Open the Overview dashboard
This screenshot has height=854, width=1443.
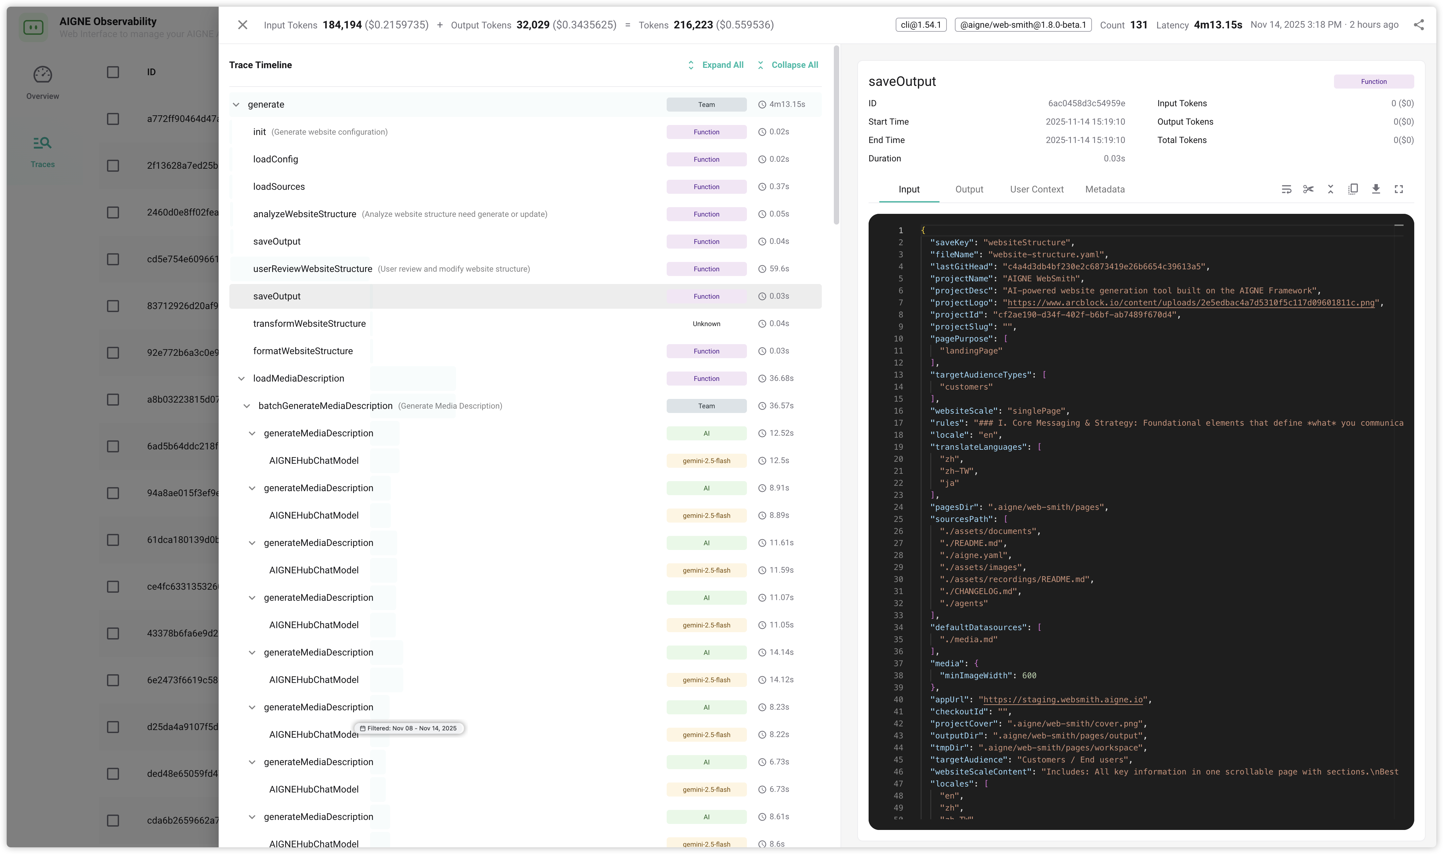pyautogui.click(x=42, y=83)
